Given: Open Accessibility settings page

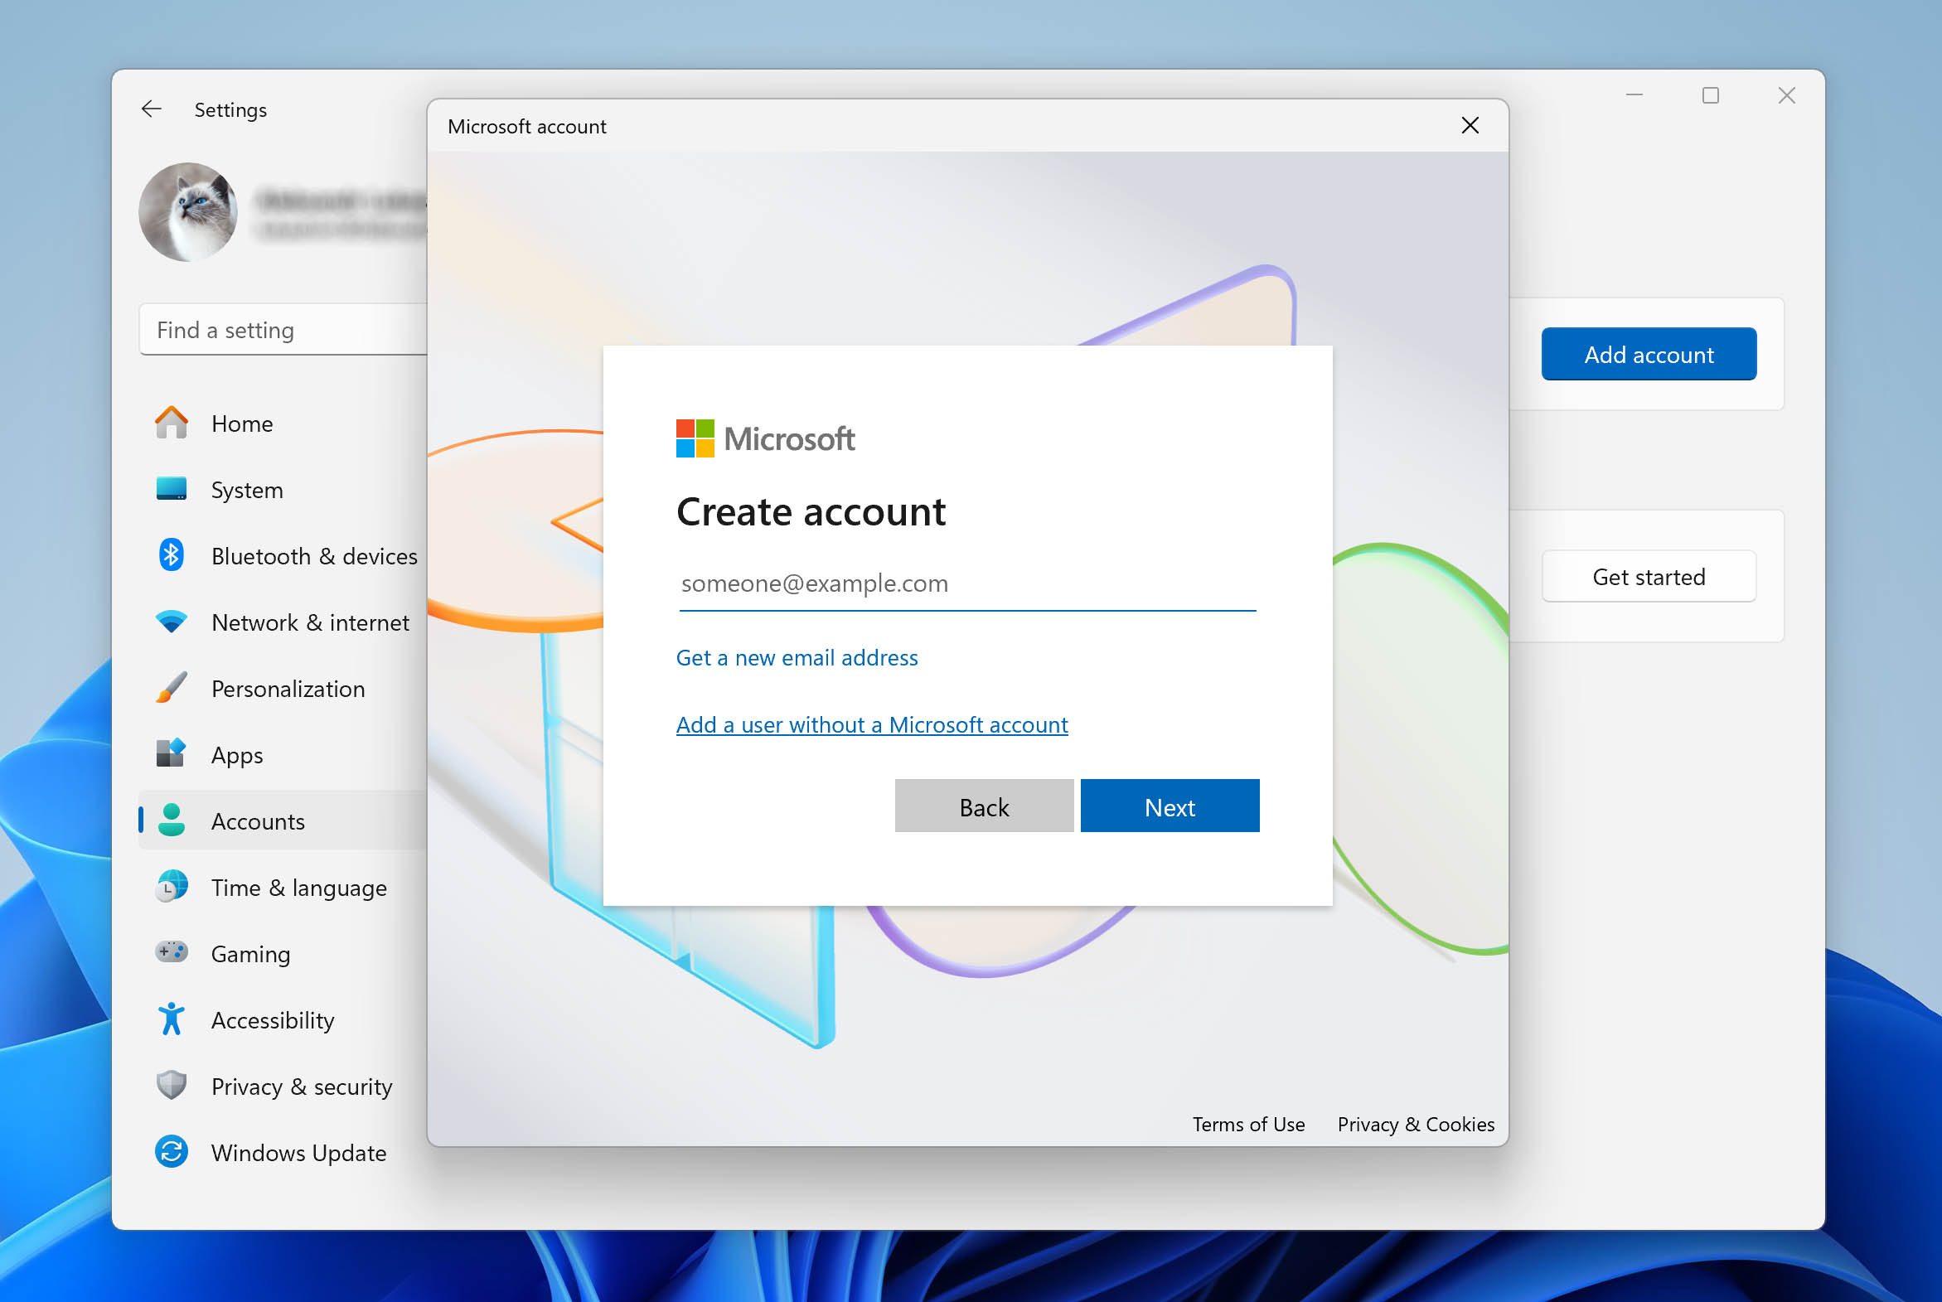Looking at the screenshot, I should tap(283, 1019).
